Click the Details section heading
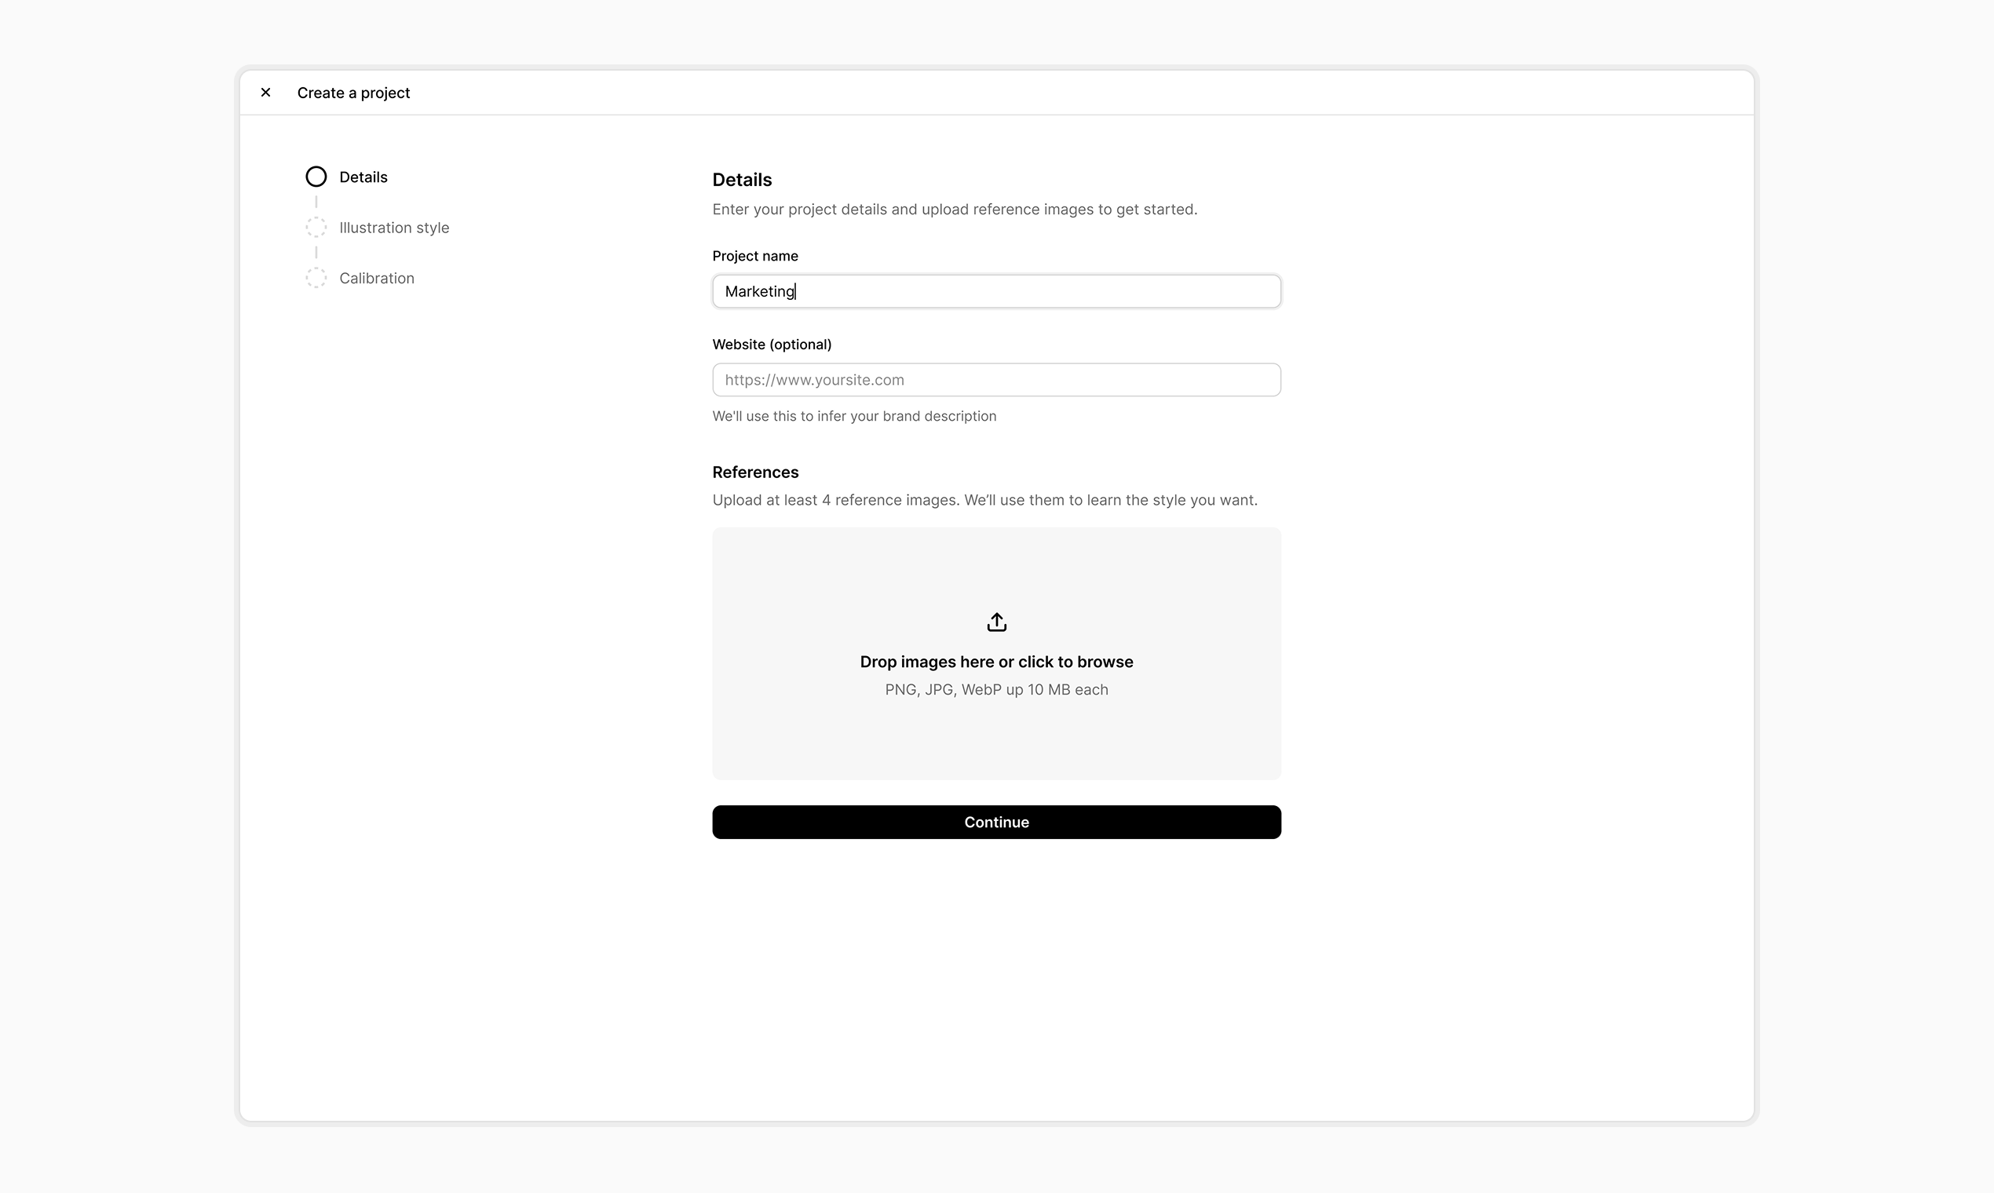This screenshot has width=1994, height=1193. [741, 179]
